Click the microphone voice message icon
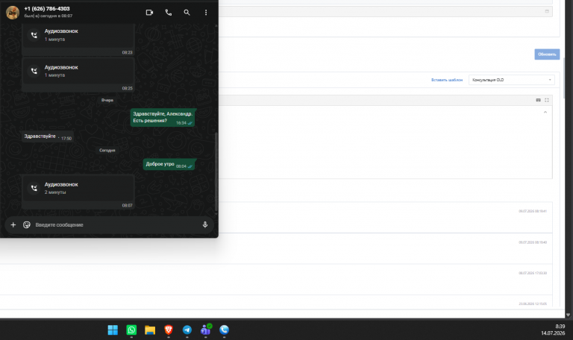 205,224
